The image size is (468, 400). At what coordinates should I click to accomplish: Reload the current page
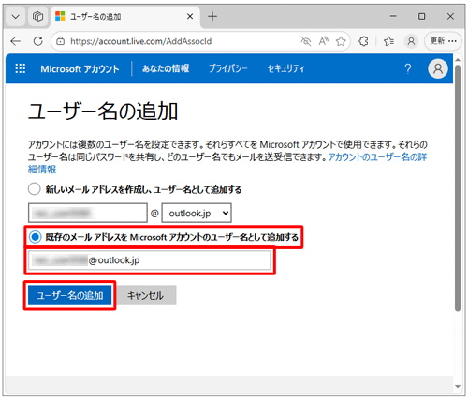pyautogui.click(x=38, y=41)
